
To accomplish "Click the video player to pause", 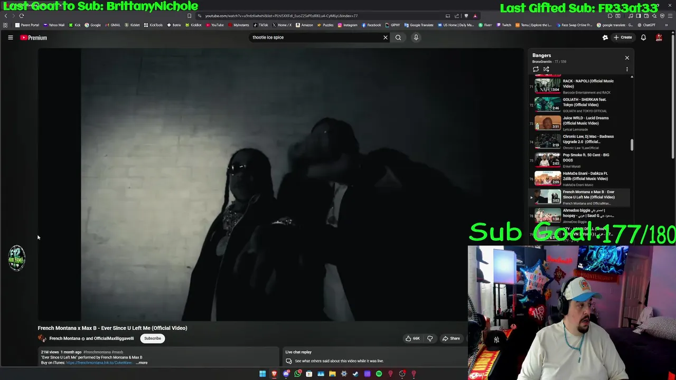I will pos(280,185).
